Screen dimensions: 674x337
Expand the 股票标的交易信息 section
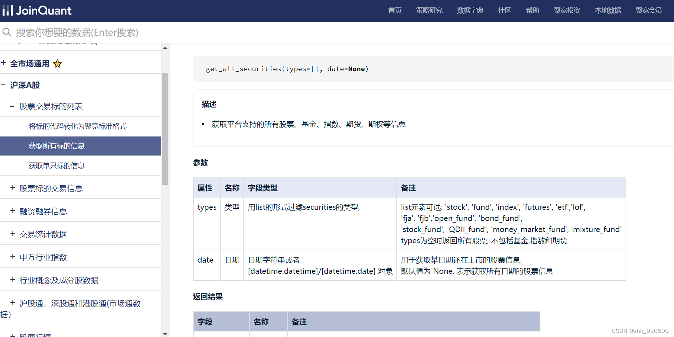pyautogui.click(x=12, y=188)
